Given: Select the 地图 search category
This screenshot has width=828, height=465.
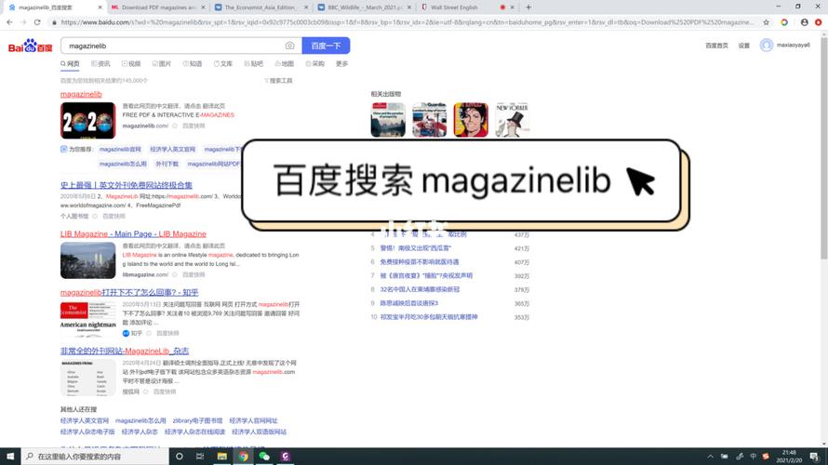Looking at the screenshot, I should (x=284, y=64).
